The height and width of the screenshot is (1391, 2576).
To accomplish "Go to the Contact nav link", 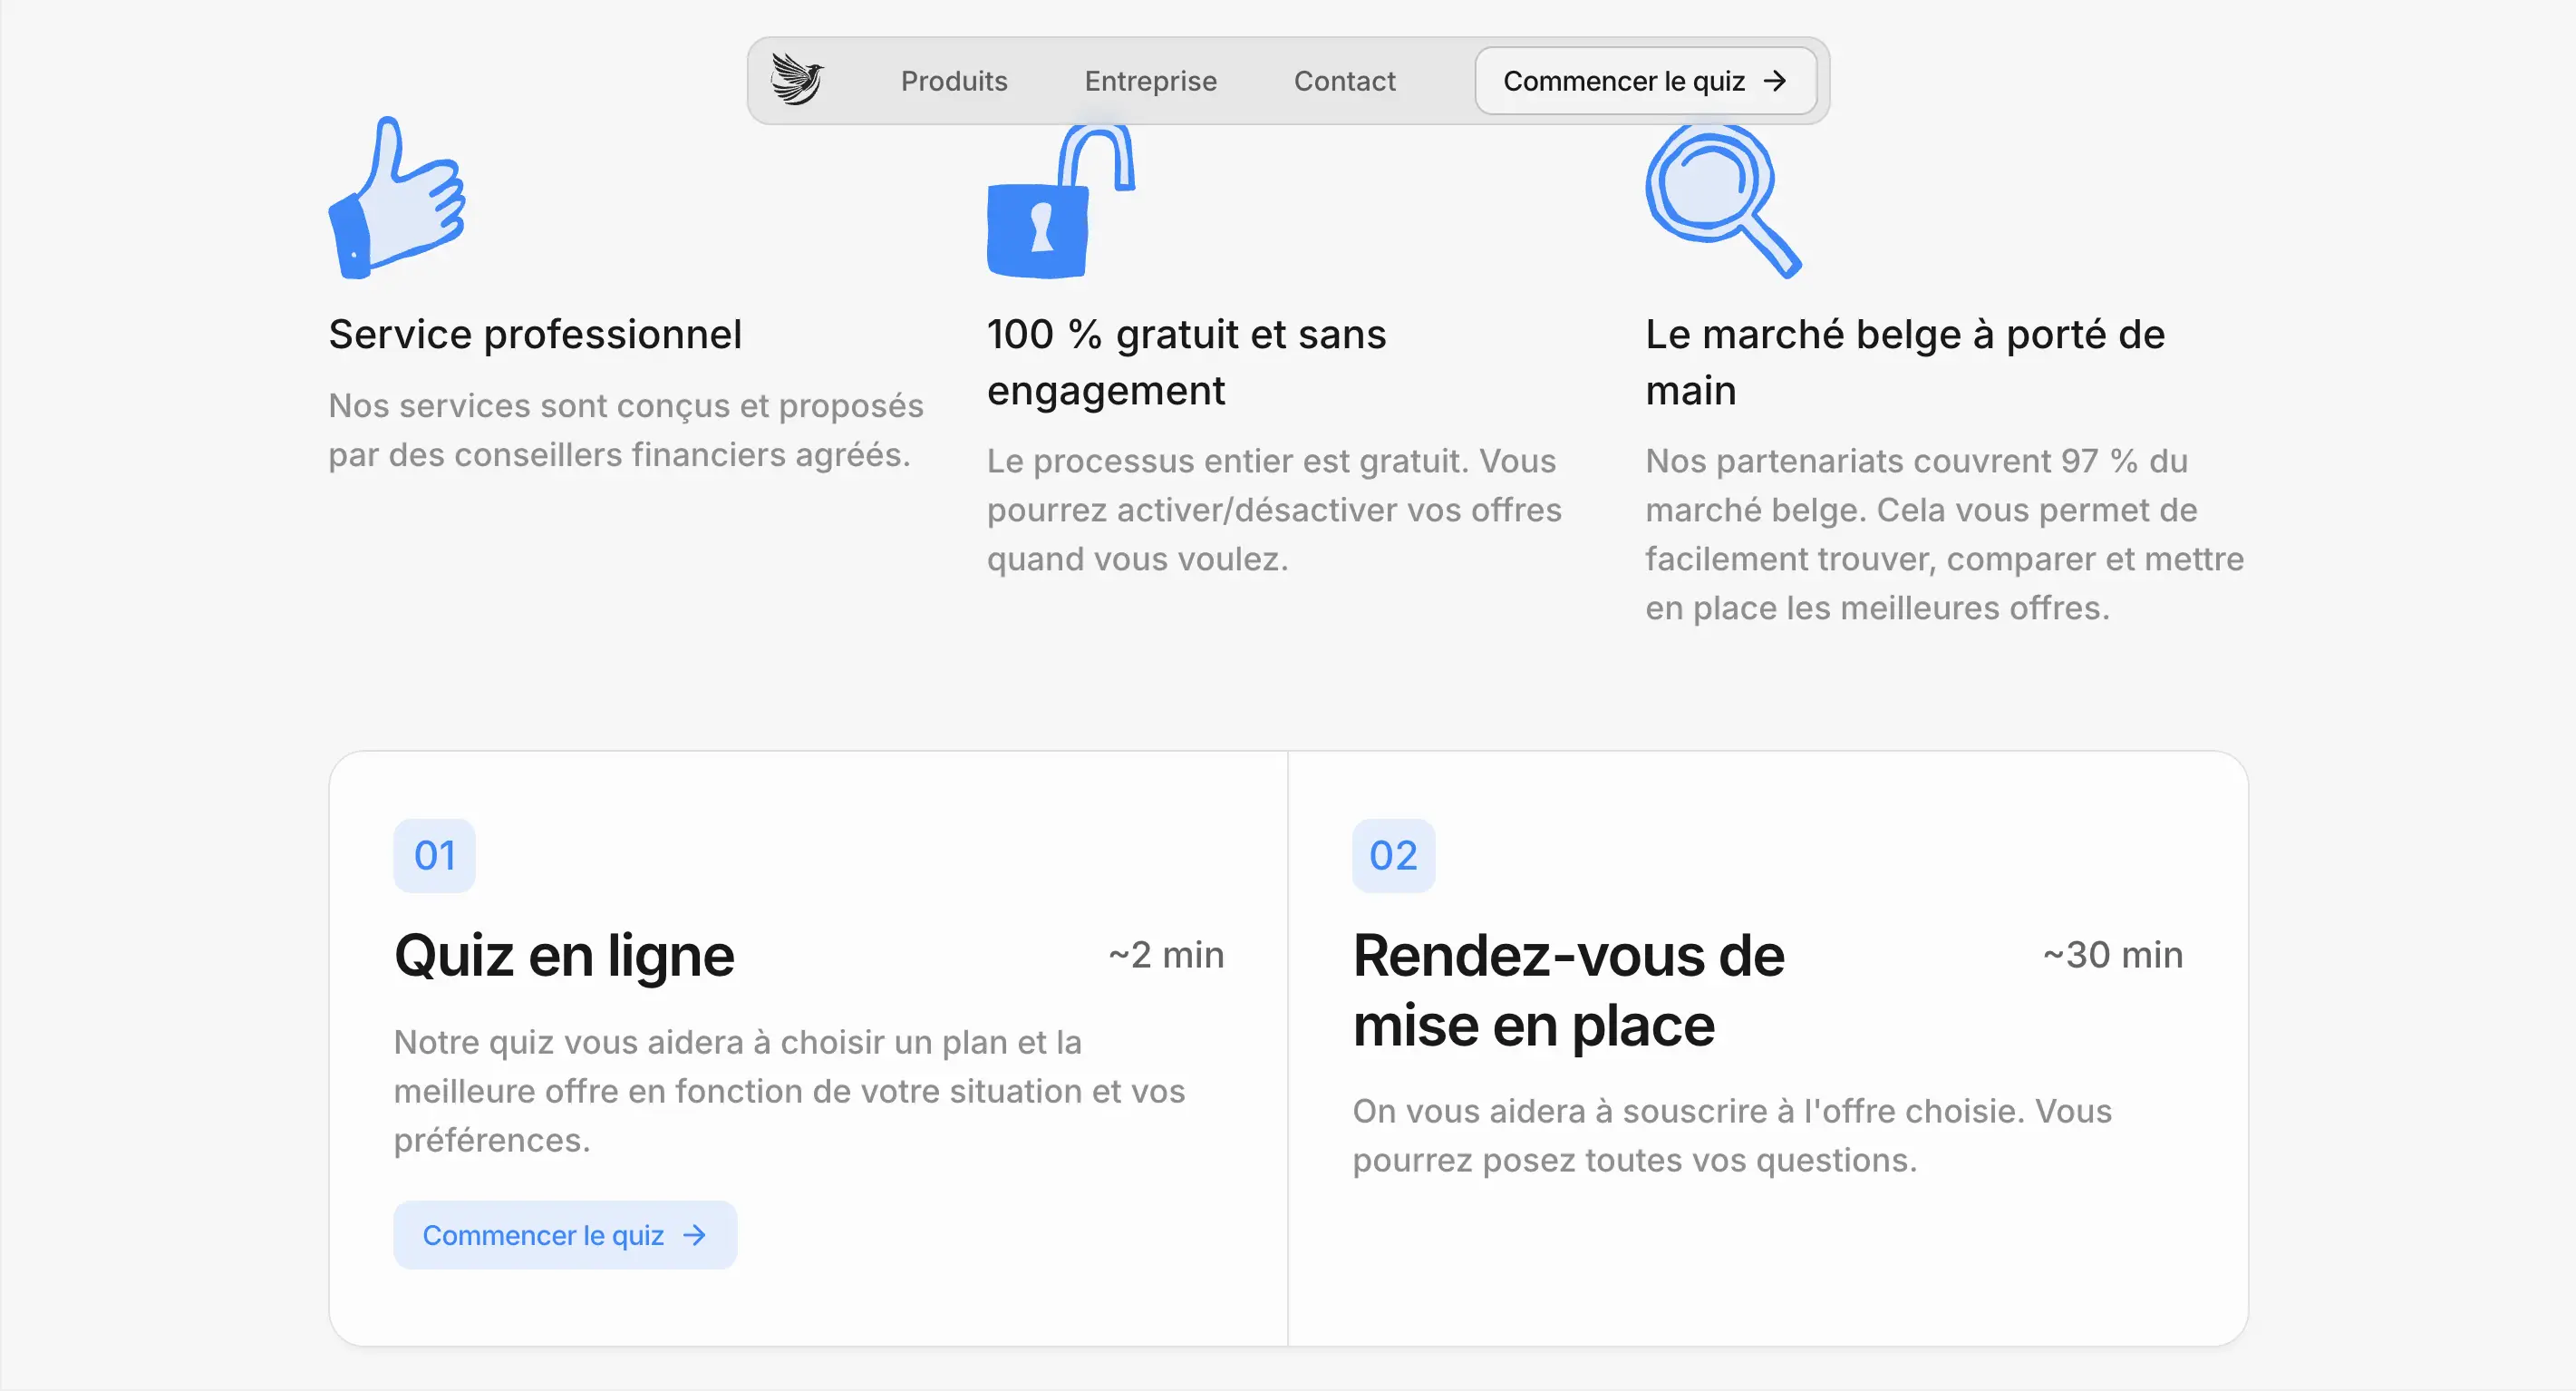I will 1344,81.
